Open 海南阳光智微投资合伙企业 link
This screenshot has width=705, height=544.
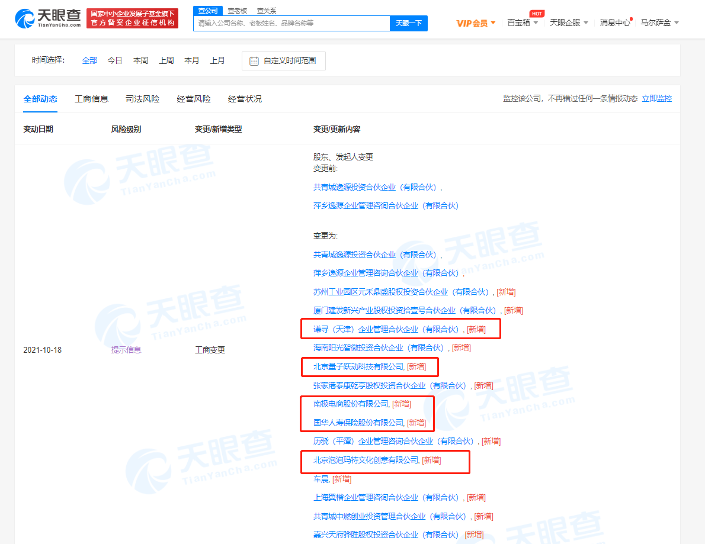coord(379,347)
